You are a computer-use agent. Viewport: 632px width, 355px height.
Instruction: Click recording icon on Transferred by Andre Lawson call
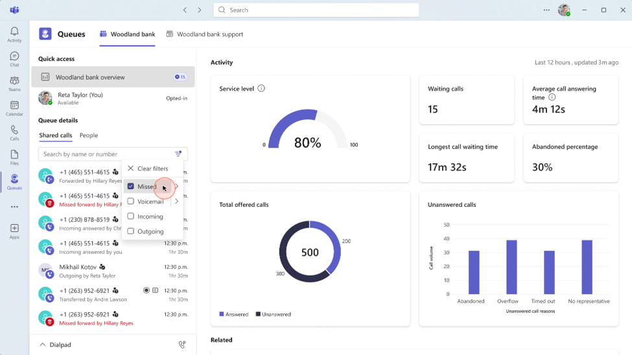(146, 290)
